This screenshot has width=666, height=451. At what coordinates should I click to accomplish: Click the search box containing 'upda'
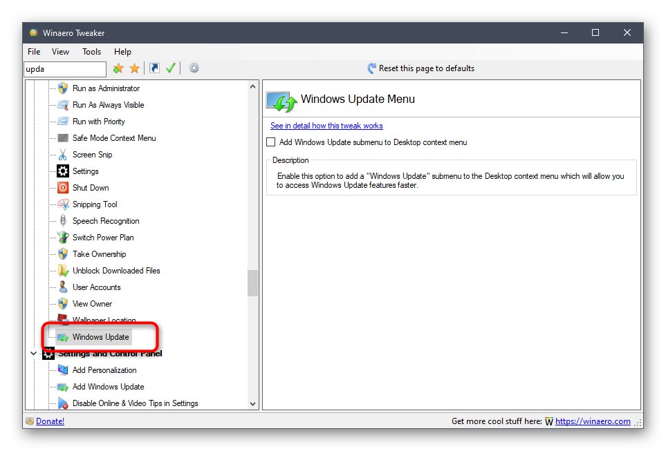65,69
